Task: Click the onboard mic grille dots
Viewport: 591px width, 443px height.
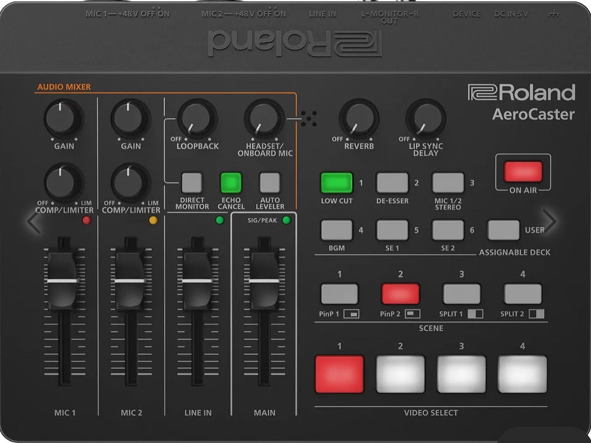Action: click(308, 119)
